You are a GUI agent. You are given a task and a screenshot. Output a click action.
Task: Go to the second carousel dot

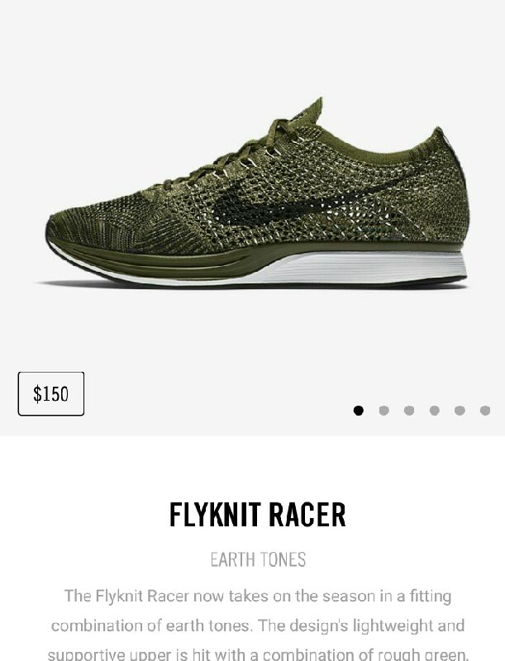384,411
